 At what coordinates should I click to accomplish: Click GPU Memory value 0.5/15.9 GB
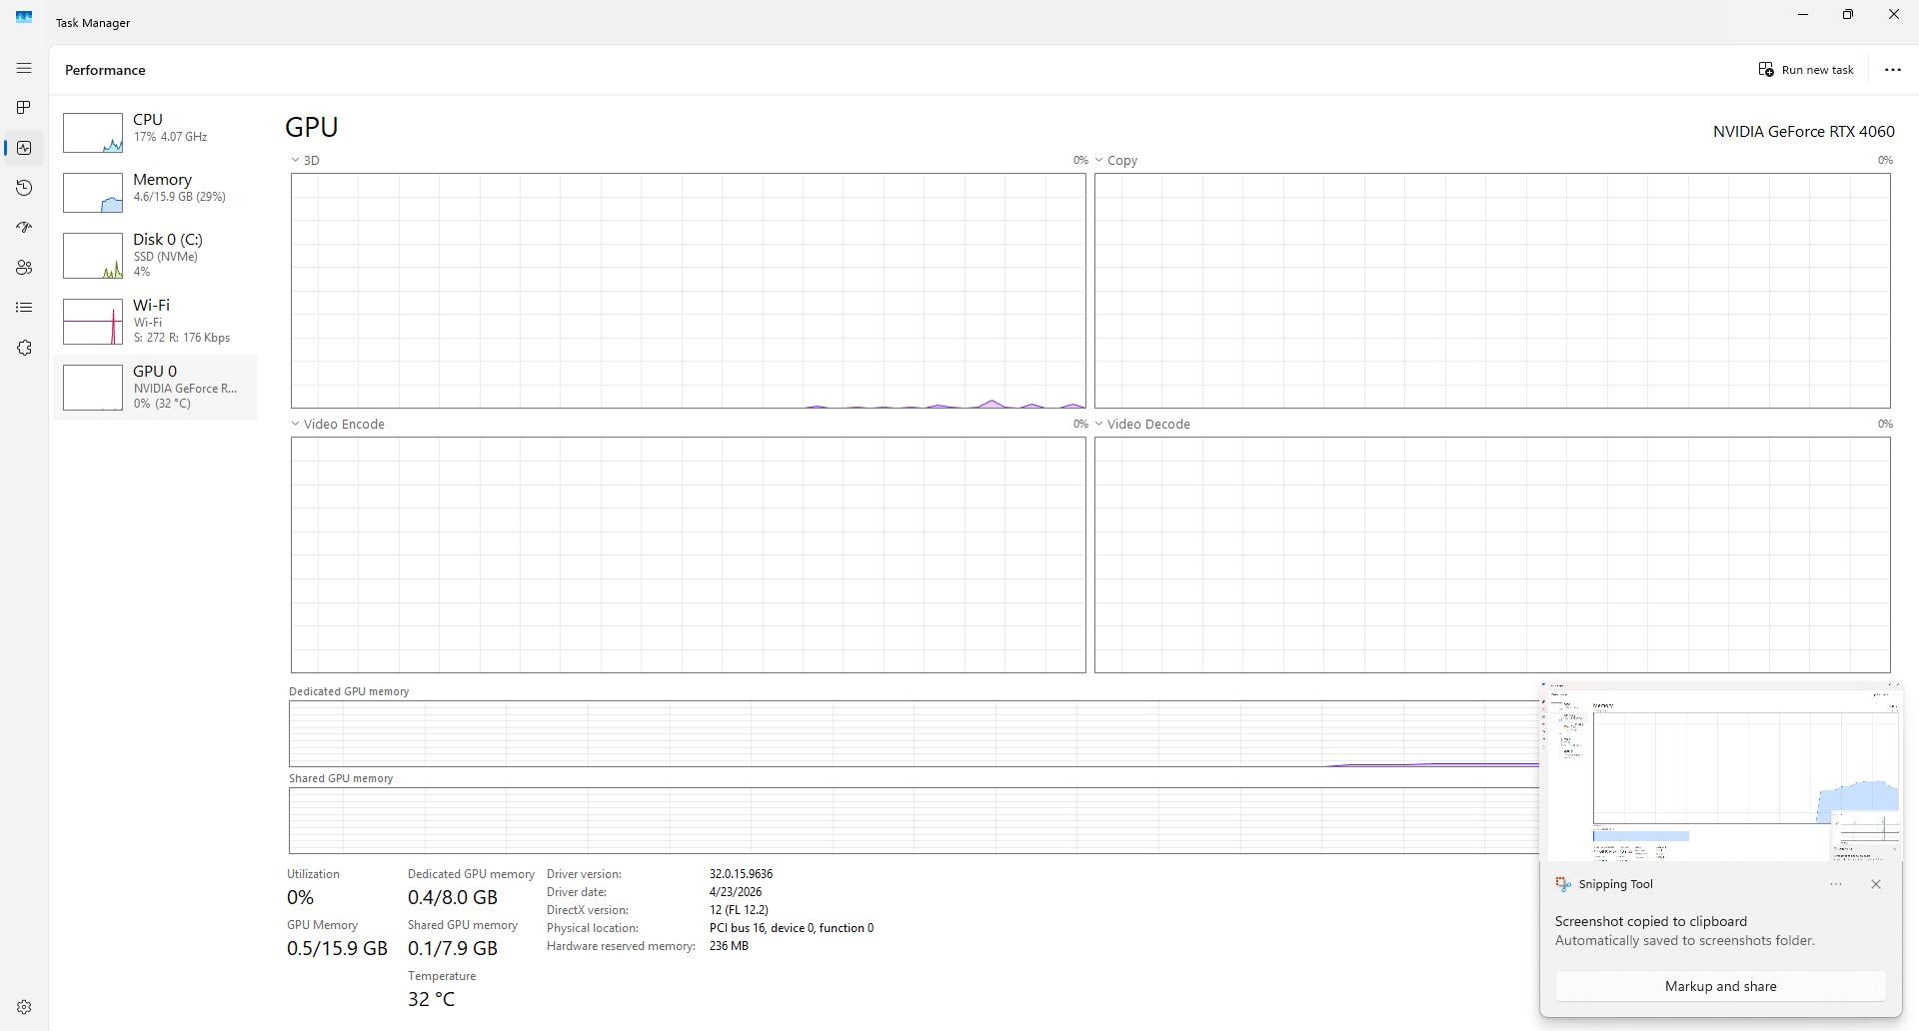[337, 948]
